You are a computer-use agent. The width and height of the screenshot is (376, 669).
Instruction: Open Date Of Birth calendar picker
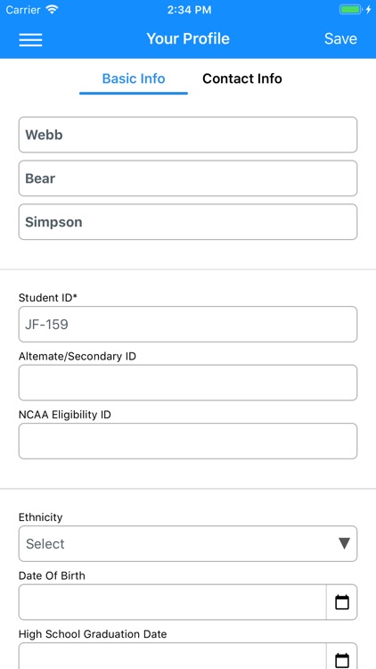342,602
